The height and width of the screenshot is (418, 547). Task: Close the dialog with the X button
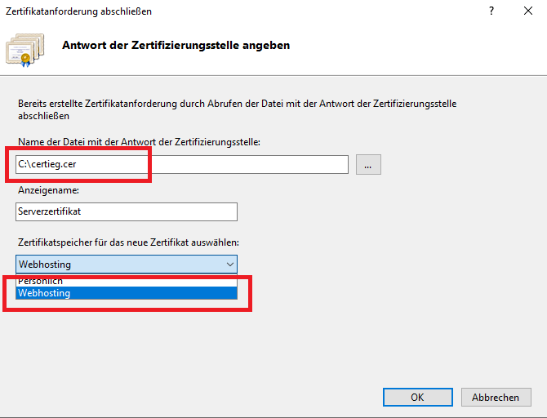click(x=528, y=11)
